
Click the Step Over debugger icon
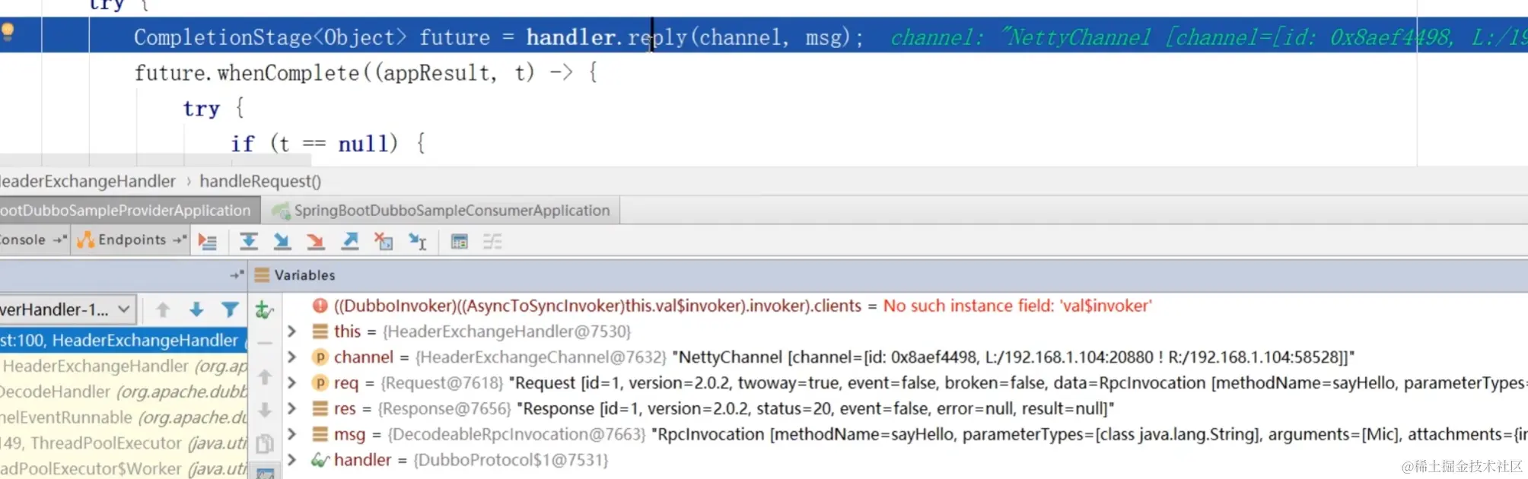point(248,242)
